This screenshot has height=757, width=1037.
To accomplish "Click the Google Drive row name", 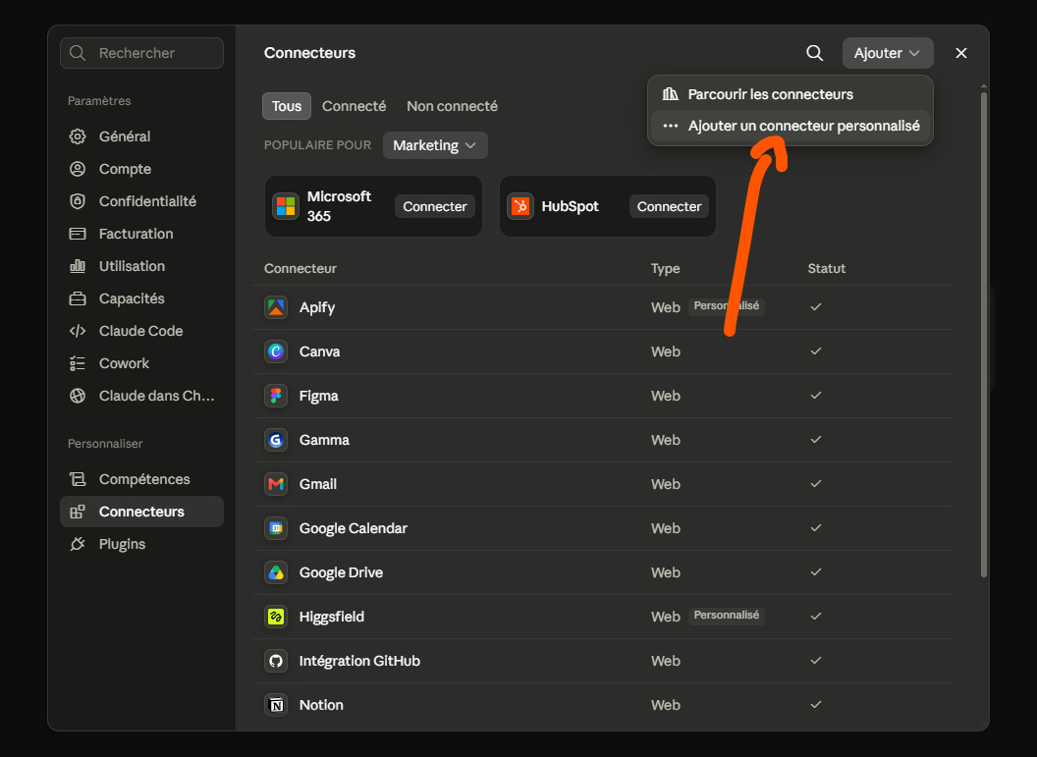I will [x=342, y=572].
